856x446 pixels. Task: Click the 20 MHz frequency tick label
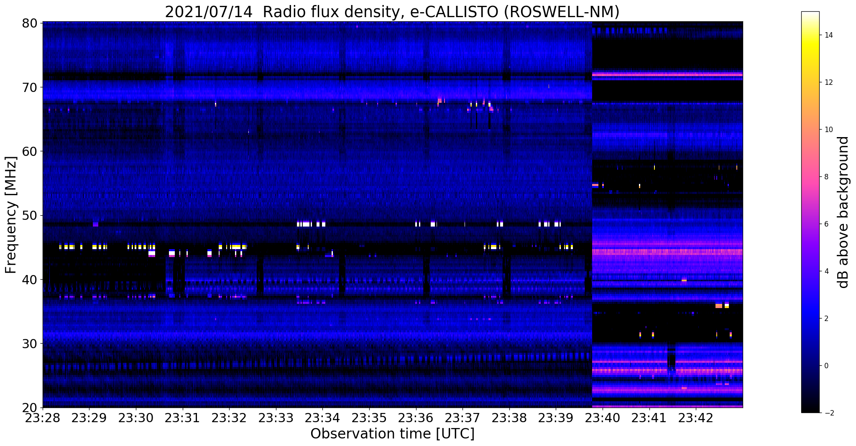point(29,408)
